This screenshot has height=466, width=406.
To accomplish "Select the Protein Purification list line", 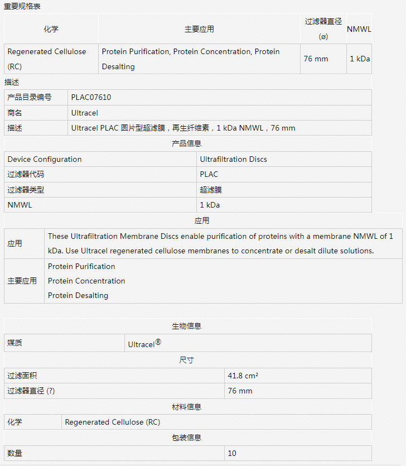I will point(81,266).
